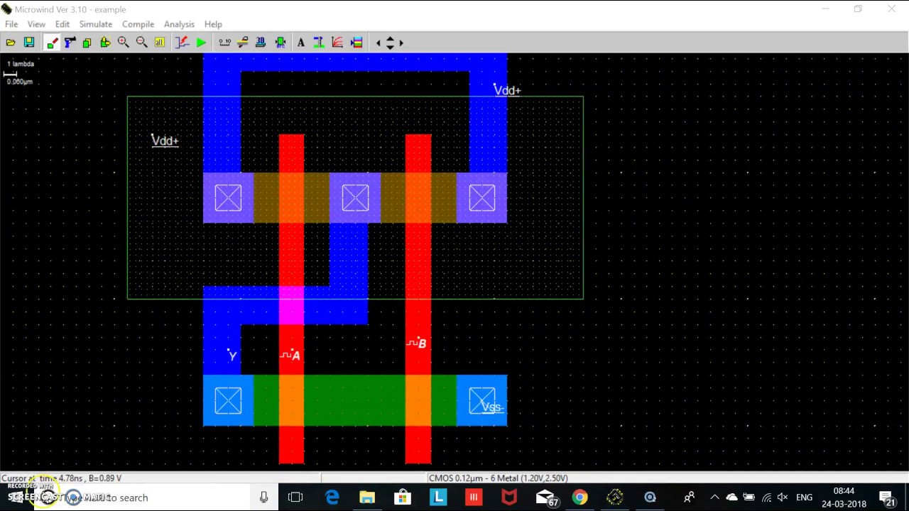Open Microsoft Store from the taskbar
The height and width of the screenshot is (511, 909).
click(x=403, y=498)
